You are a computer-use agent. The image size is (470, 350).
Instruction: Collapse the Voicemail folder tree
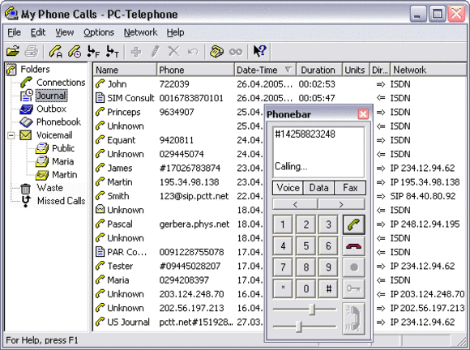[x=11, y=135]
